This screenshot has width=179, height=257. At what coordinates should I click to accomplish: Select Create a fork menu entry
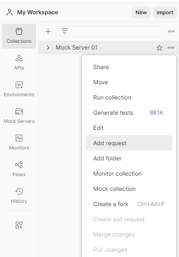click(x=129, y=204)
